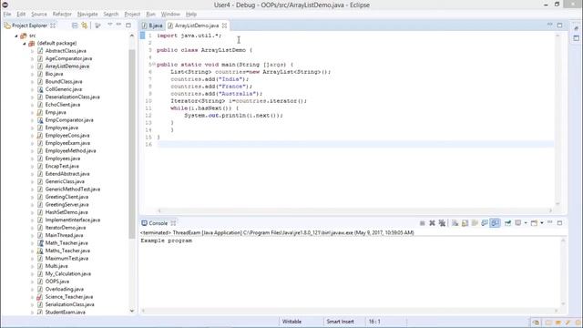Click the Open Console icon
583x328 pixels.
(534, 223)
